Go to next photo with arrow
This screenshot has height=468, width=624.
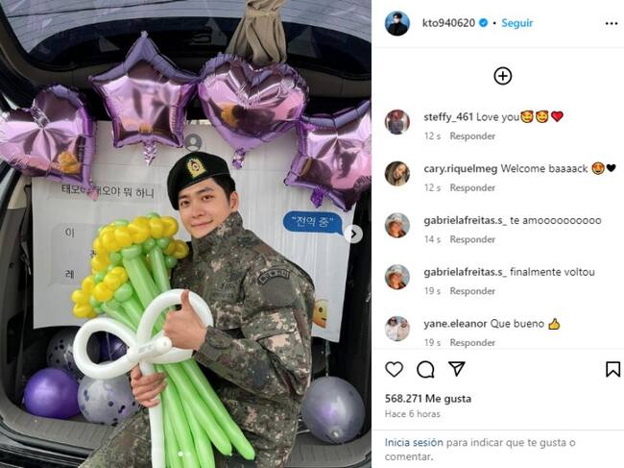353,234
